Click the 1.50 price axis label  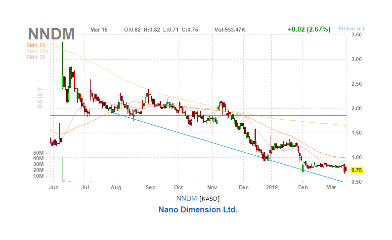tap(356, 133)
